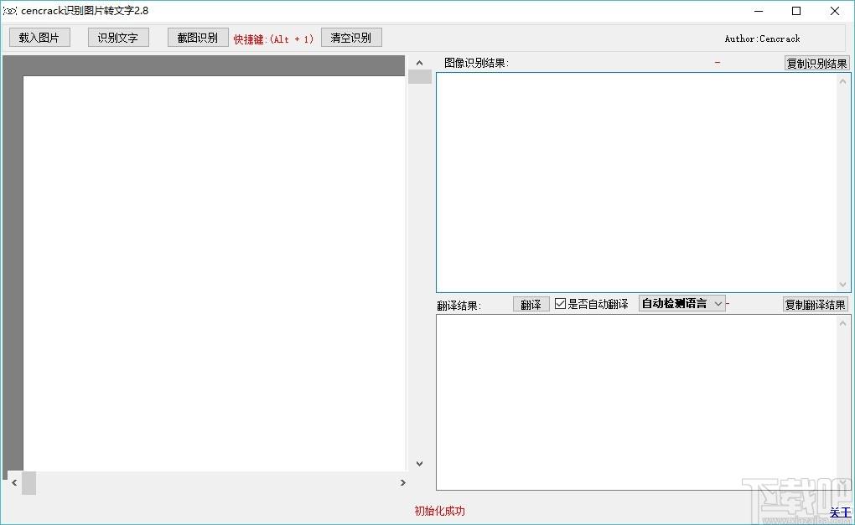Click the 快捷键:(Alt + 1) hint text
Screen dimensions: 855x525
pos(274,39)
